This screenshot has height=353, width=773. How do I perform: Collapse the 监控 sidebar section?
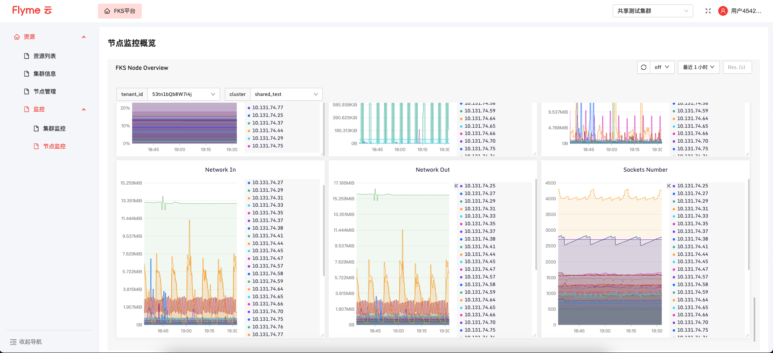pyautogui.click(x=84, y=109)
